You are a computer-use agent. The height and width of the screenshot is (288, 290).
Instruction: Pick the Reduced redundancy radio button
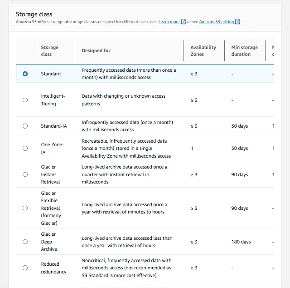pyautogui.click(x=25, y=268)
